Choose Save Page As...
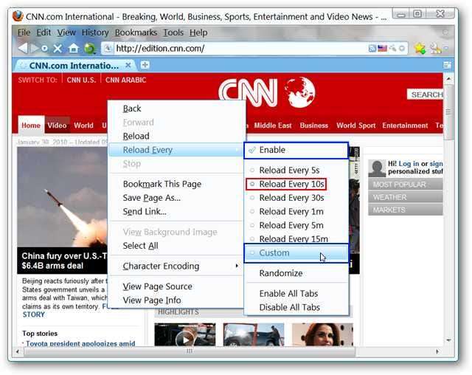Image resolution: width=472 pixels, height=375 pixels. pyautogui.click(x=176, y=198)
